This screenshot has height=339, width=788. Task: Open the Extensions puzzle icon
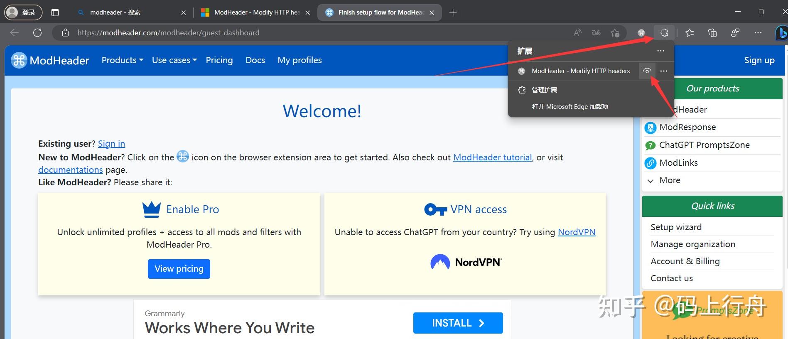[x=664, y=33]
